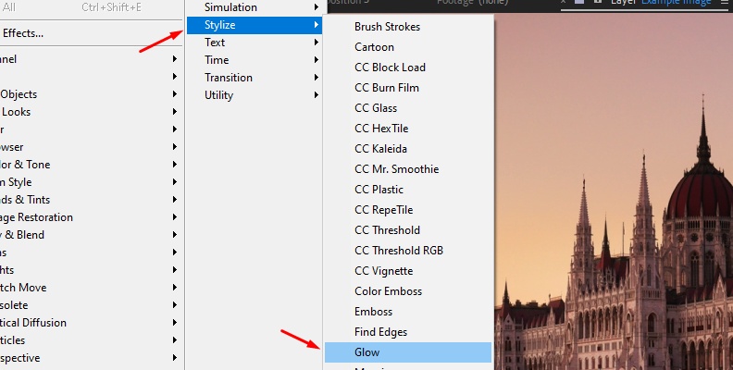The image size is (733, 370).
Task: Open the Layer panel menu icon
Action: pos(725,5)
